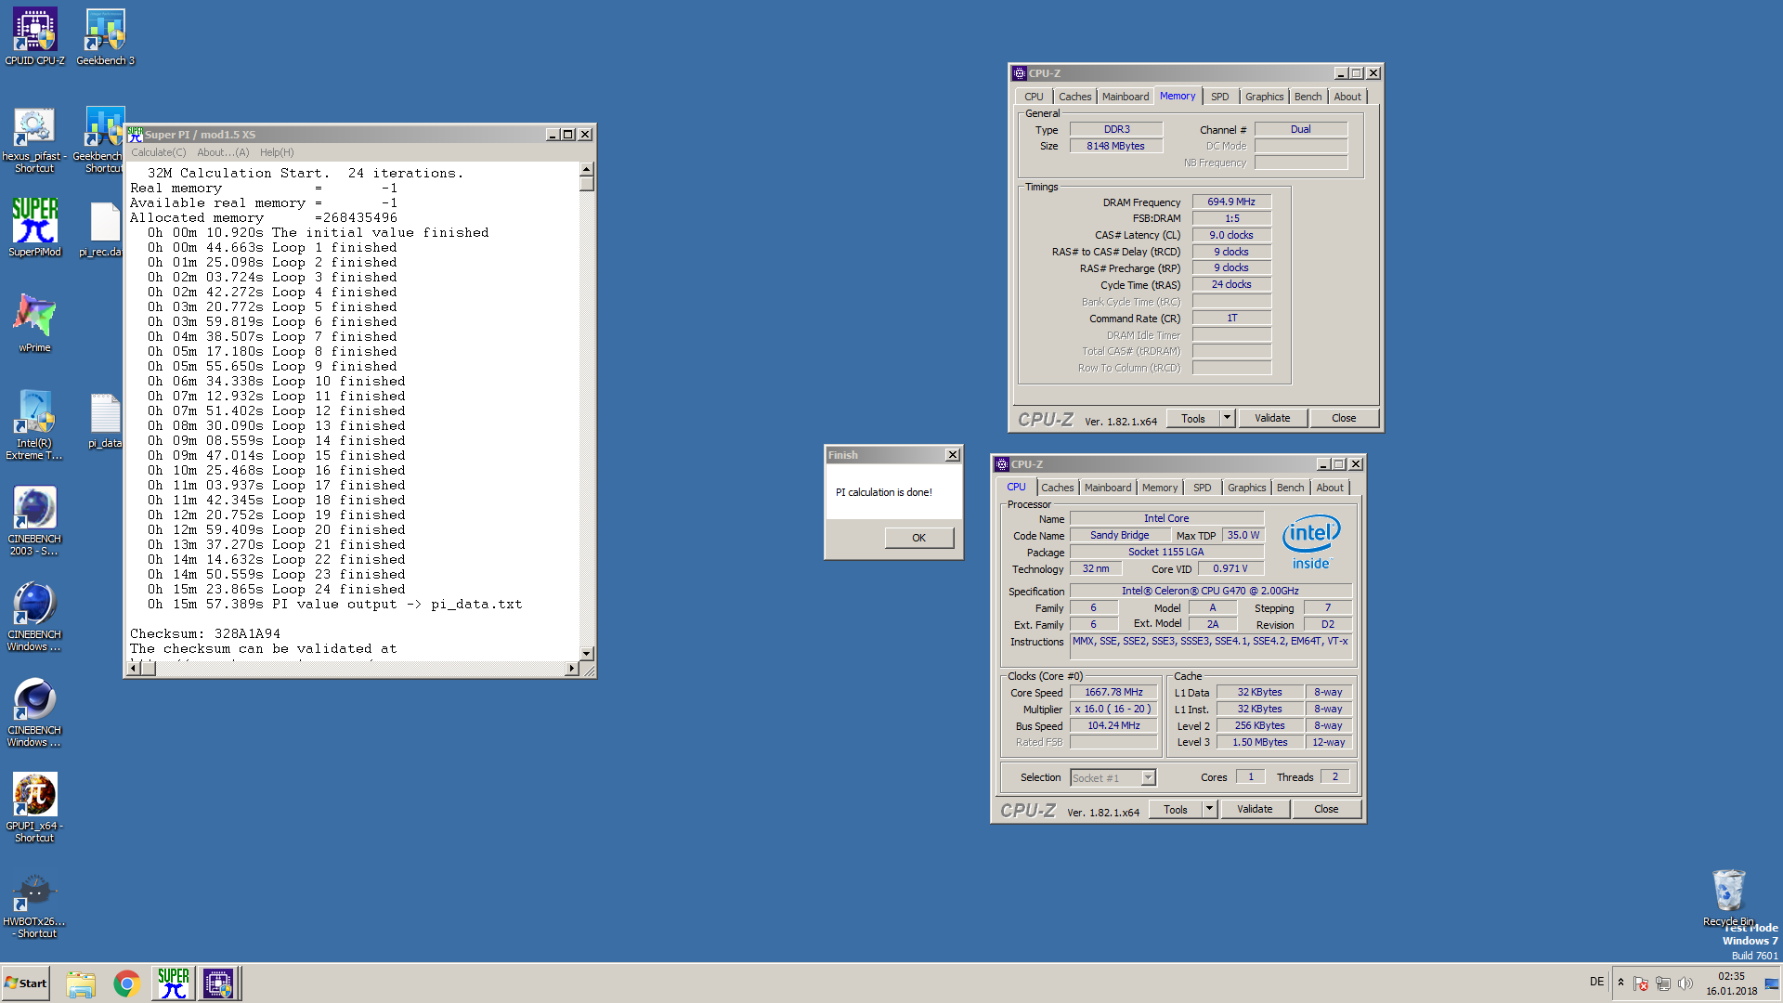Open the pi_data file icon
This screenshot has width=1783, height=1003.
[104, 421]
